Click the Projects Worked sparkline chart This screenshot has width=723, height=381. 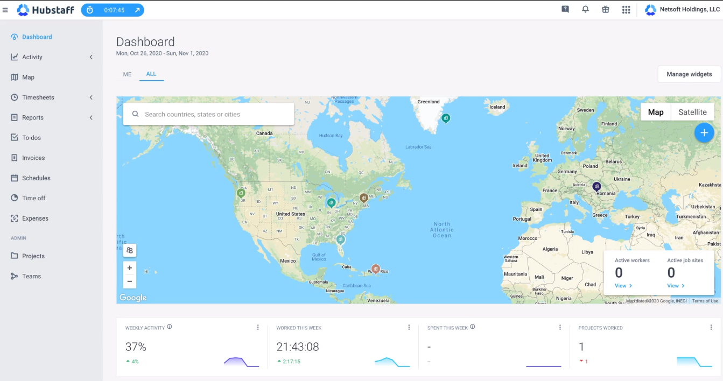click(694, 362)
